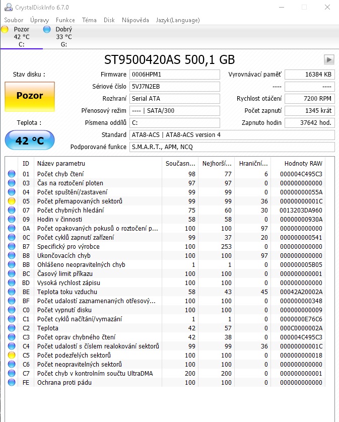This screenshot has width=339, height=422.
Task: Click status dot for row 01 Počet chyb čtení
Action: tap(12, 174)
